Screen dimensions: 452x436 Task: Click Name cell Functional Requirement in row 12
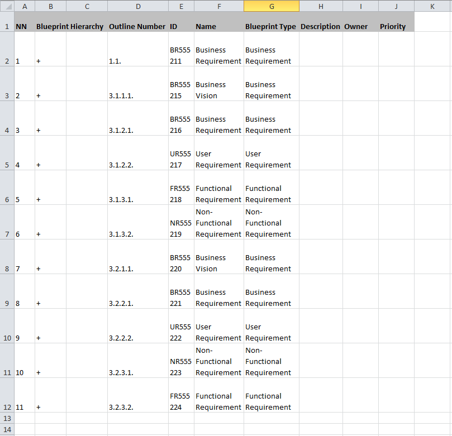(x=219, y=395)
